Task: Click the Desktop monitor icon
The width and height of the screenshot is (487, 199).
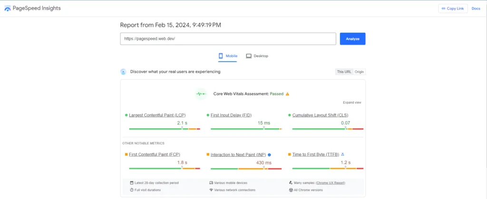Action: tap(248, 56)
